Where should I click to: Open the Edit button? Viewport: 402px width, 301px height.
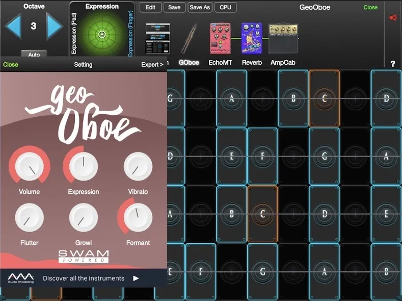(150, 8)
